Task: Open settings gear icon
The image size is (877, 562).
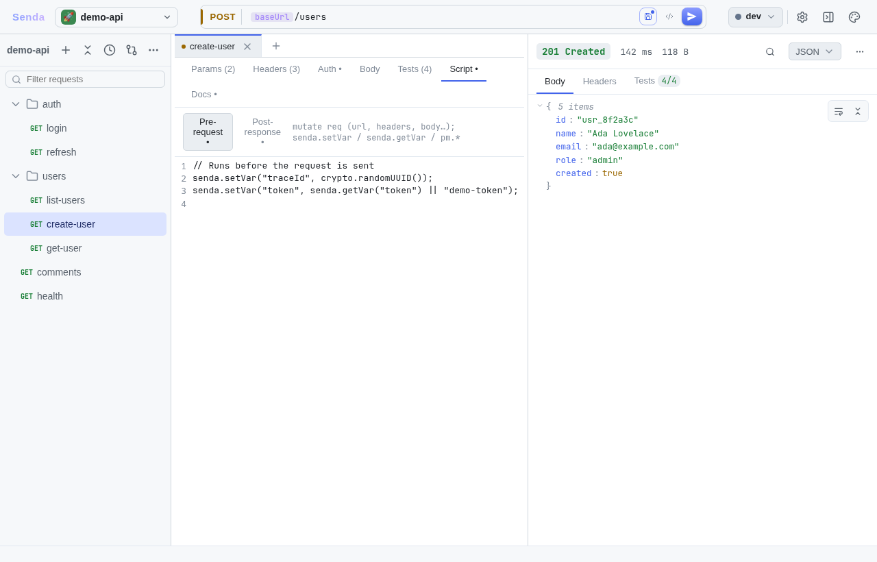Action: [x=802, y=17]
